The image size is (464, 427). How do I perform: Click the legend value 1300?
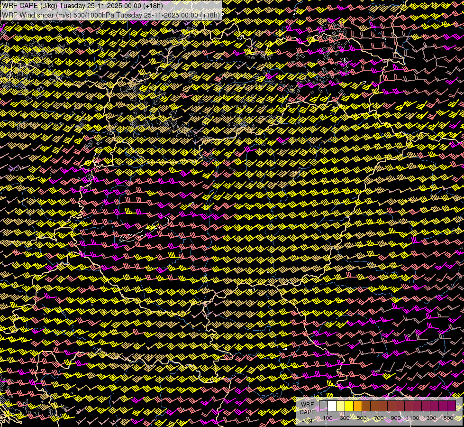(x=430, y=418)
